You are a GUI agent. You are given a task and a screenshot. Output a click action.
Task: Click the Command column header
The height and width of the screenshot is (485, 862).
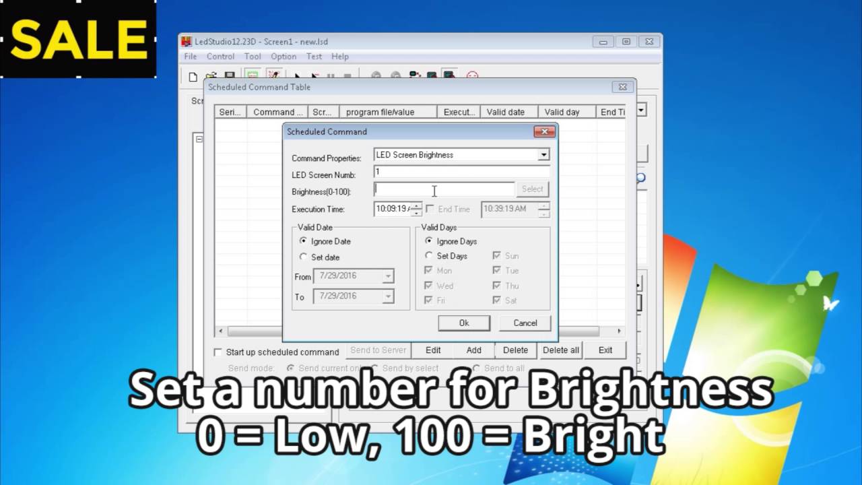coord(277,112)
